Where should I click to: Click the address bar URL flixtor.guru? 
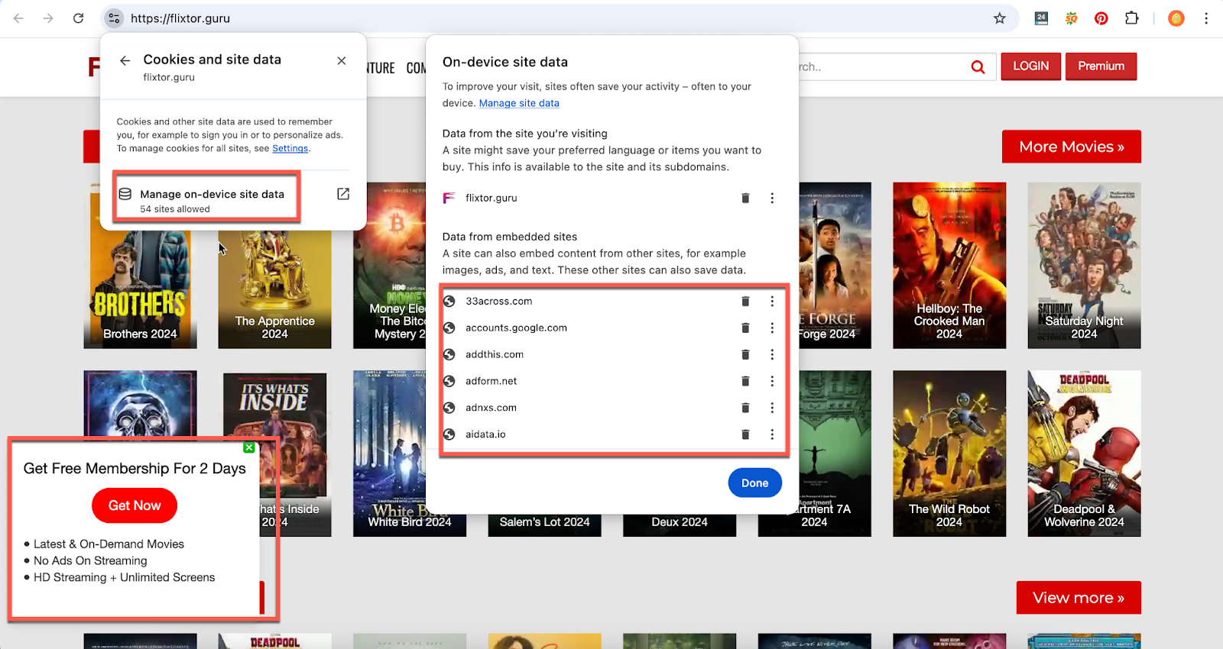(x=180, y=18)
